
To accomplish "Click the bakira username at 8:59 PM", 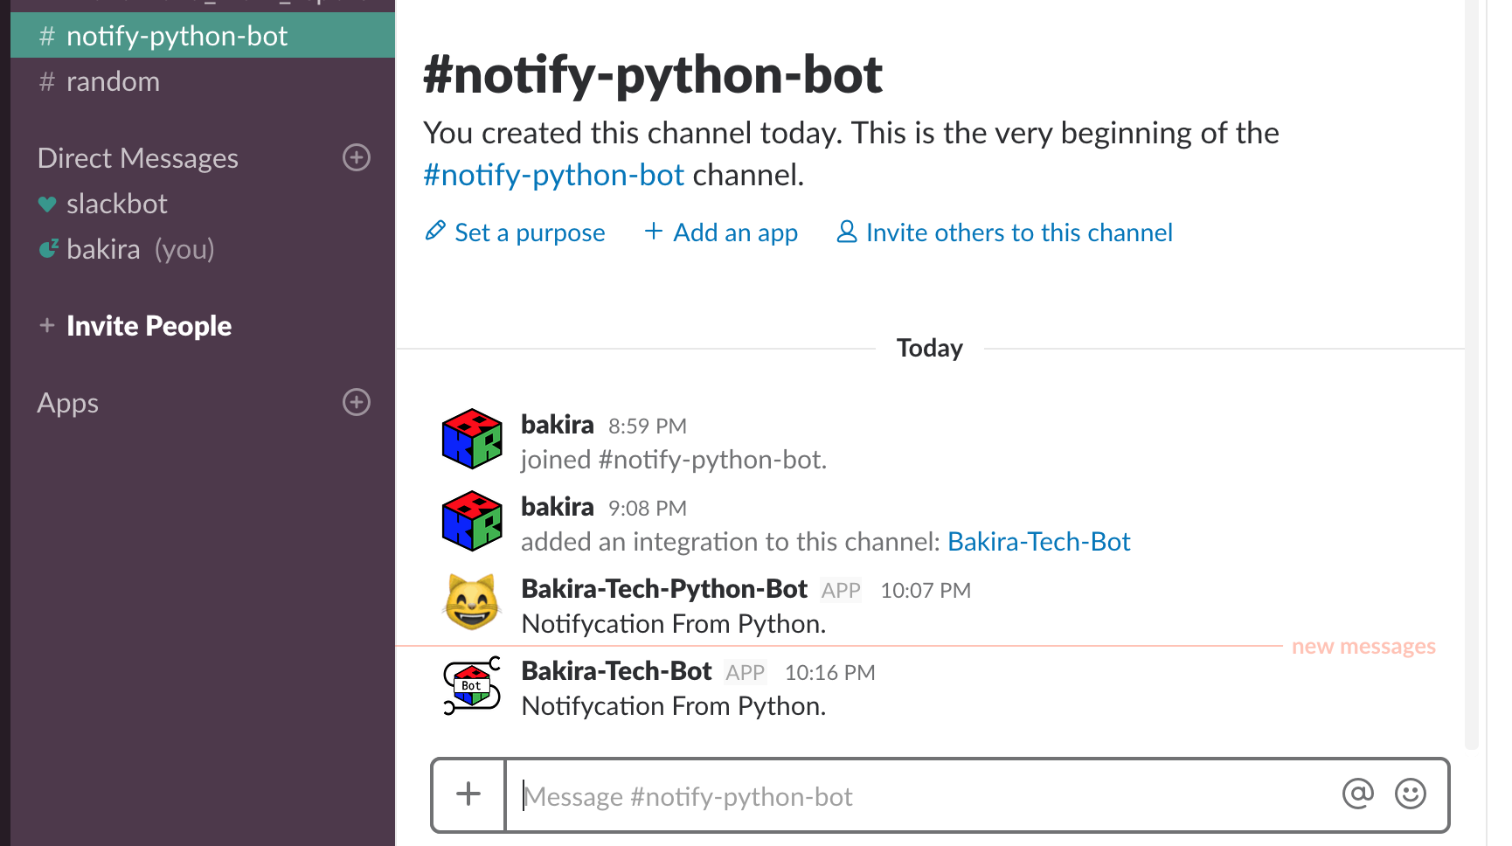I will point(558,425).
